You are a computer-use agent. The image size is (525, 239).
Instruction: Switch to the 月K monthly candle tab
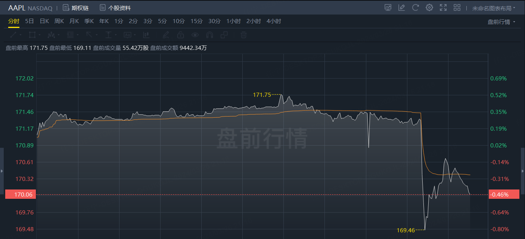(x=74, y=21)
